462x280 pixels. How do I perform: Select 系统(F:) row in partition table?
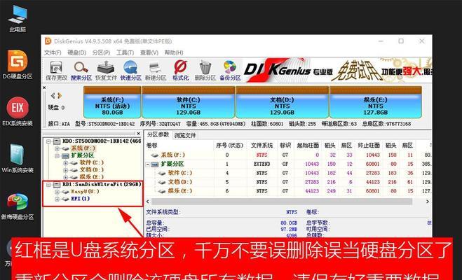289,155
